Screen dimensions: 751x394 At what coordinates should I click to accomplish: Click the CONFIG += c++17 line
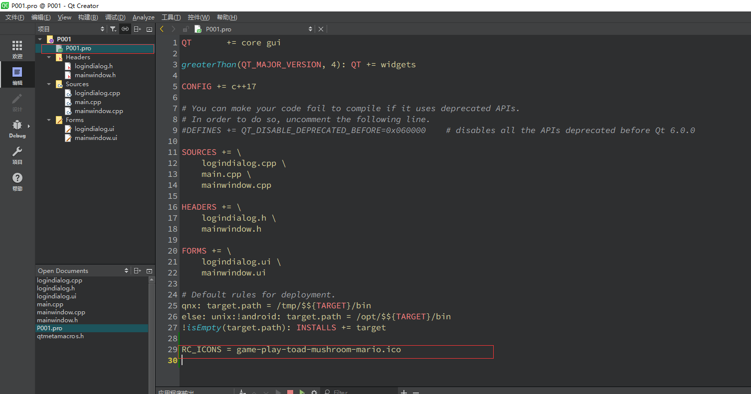coord(219,87)
